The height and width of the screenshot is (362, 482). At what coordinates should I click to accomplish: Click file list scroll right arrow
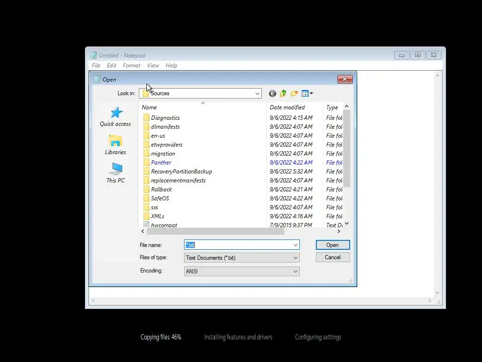339,231
